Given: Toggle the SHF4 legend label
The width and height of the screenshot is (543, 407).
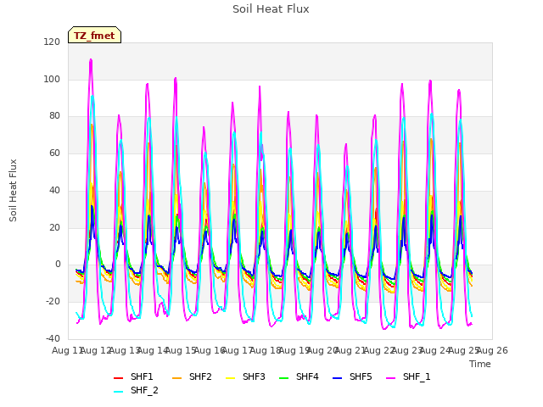Looking at the screenshot, I should click(x=307, y=376).
